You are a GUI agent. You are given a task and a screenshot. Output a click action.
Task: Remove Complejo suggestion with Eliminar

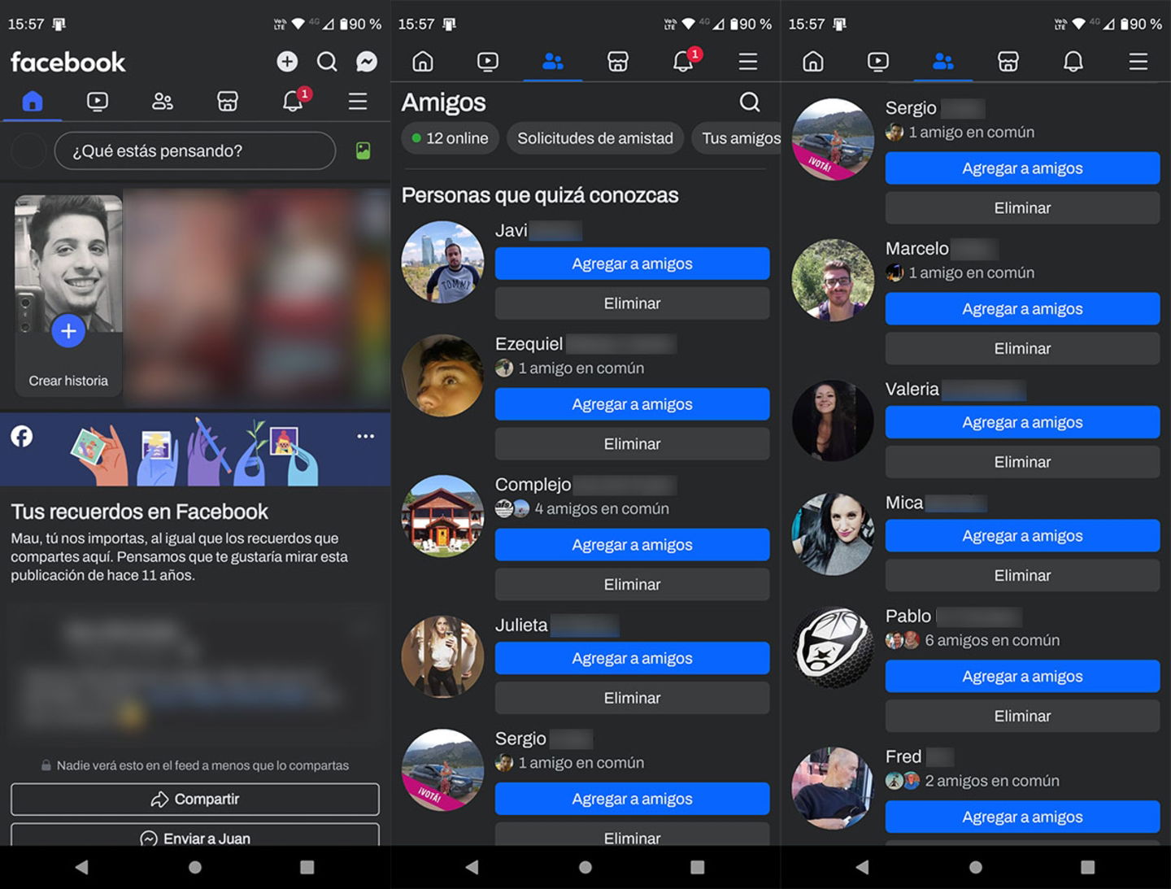tap(632, 585)
